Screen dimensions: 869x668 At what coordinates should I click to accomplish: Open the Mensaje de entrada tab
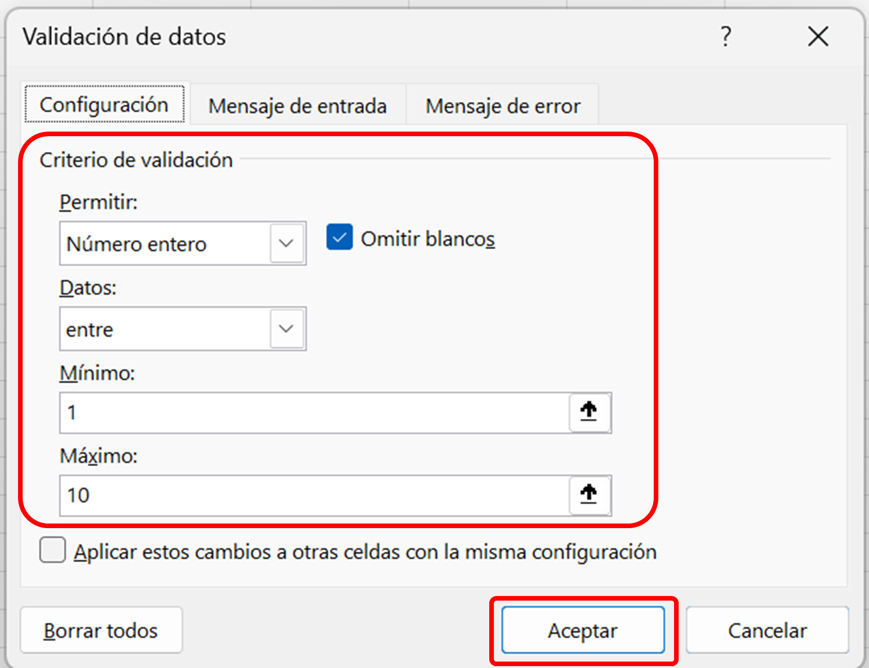click(298, 106)
